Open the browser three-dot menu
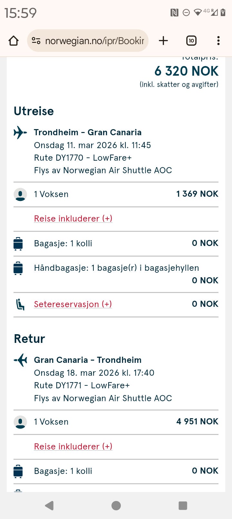 (218, 41)
